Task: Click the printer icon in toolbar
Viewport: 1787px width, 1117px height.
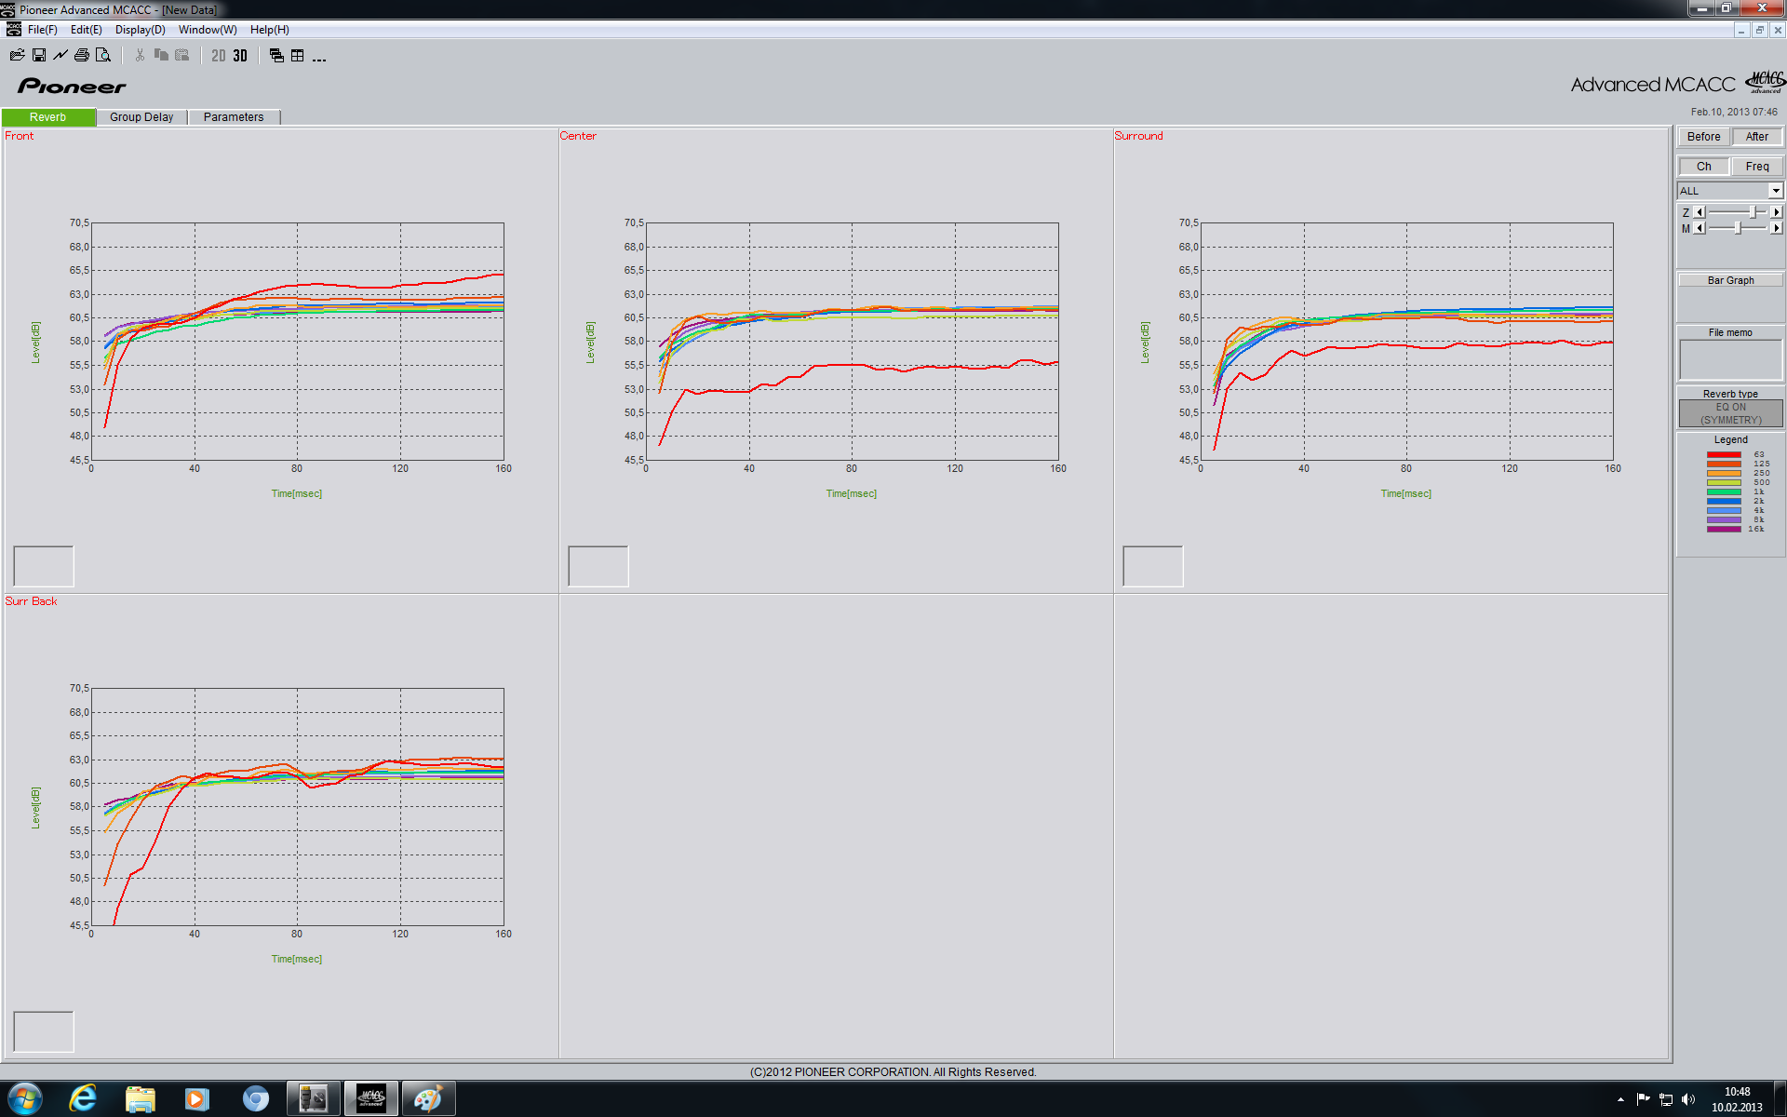Action: 82,56
